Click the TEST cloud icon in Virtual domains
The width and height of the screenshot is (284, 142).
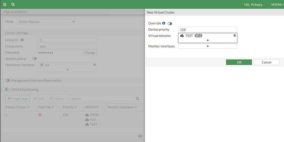pyautogui.click(x=182, y=36)
